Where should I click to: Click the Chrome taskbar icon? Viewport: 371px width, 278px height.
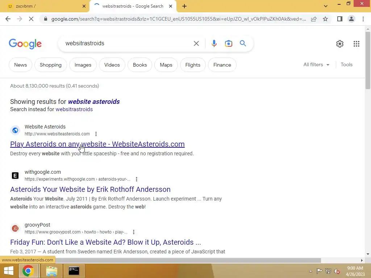28,271
